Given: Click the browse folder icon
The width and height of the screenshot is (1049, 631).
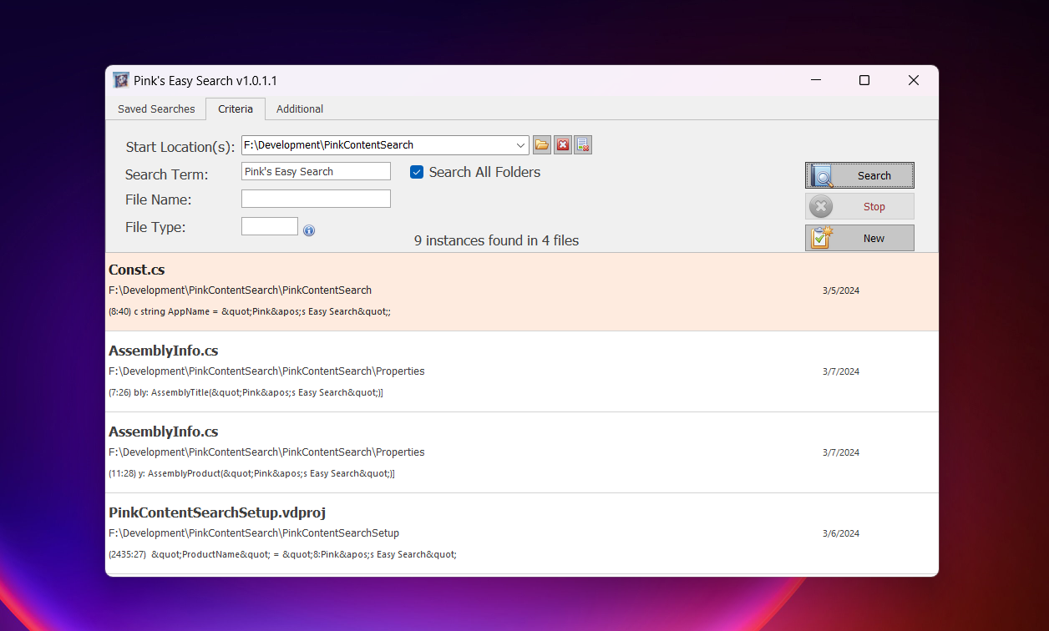Looking at the screenshot, I should click(542, 145).
